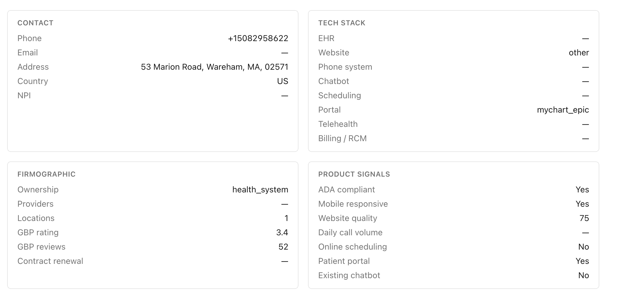This screenshot has height=302, width=619.
Task: Click the Billing / RCM label
Action: (x=342, y=138)
